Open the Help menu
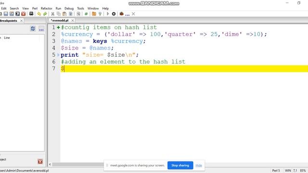 105,9
